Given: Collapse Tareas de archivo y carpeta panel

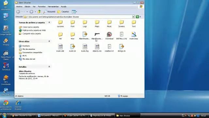Looking at the screenshot, I should 49,23.
